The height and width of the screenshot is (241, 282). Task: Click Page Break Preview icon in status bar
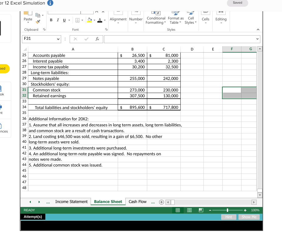(x=201, y=210)
